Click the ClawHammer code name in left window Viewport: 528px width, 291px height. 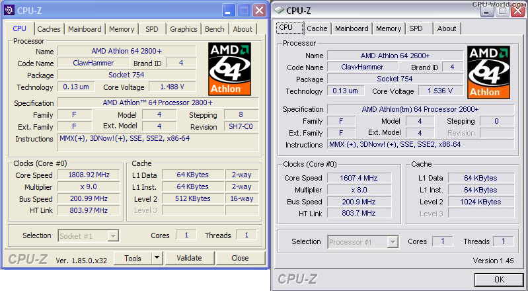pos(94,63)
